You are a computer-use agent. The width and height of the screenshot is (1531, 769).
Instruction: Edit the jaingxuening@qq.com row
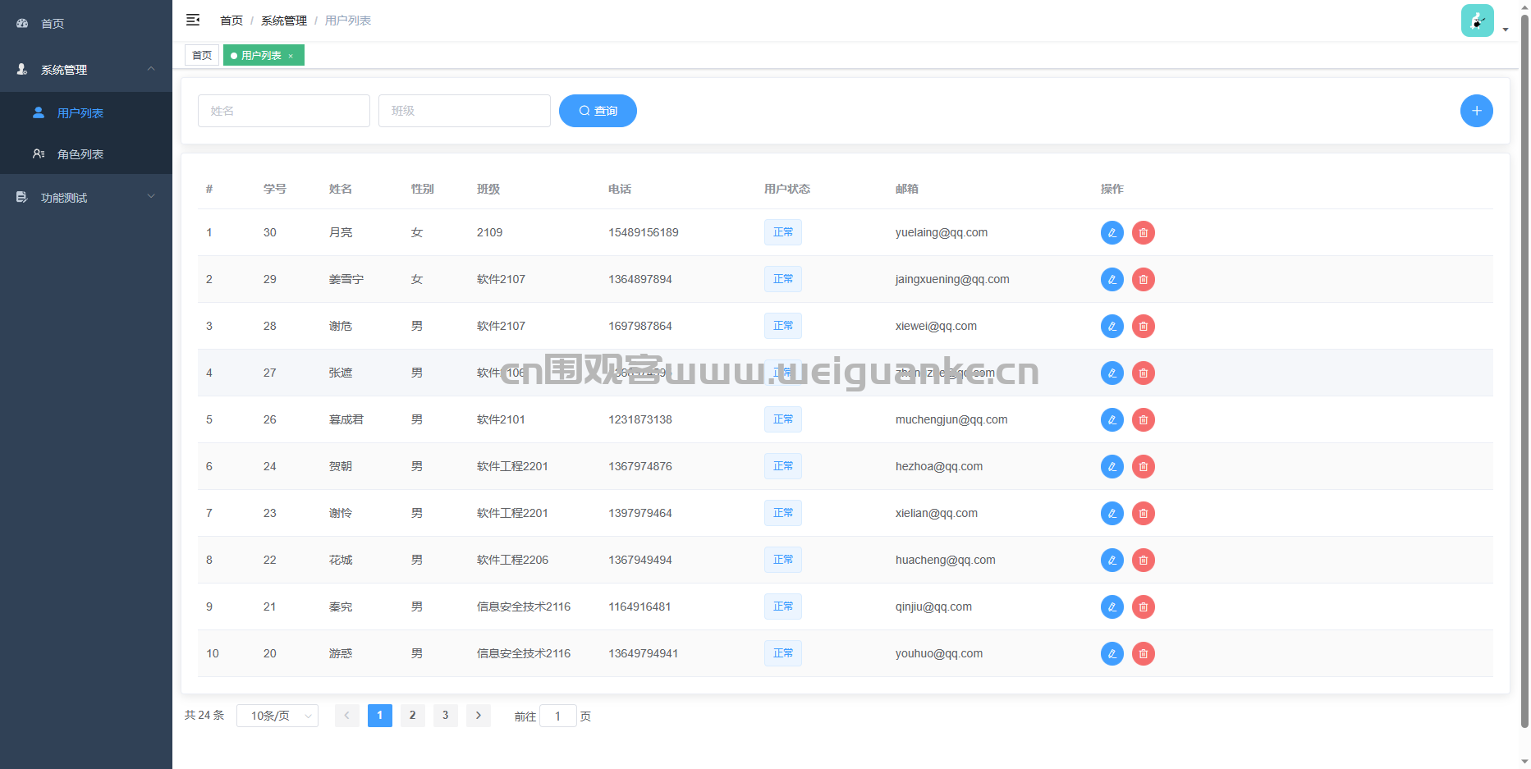[1112, 279]
